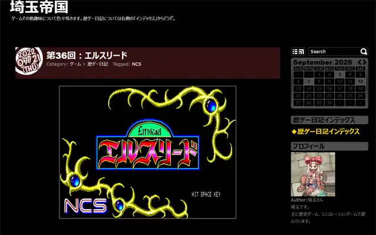This screenshot has width=376, height=235.
Task: Click the Author:埼玉さん text
Action: (307, 200)
